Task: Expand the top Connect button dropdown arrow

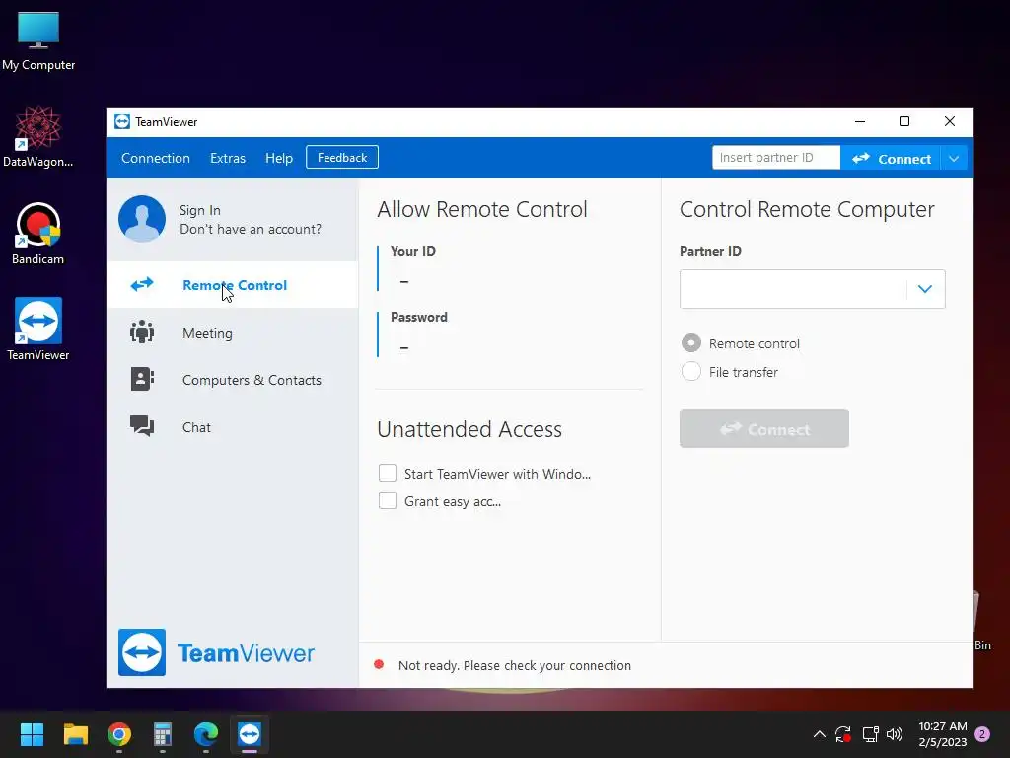Action: (954, 159)
